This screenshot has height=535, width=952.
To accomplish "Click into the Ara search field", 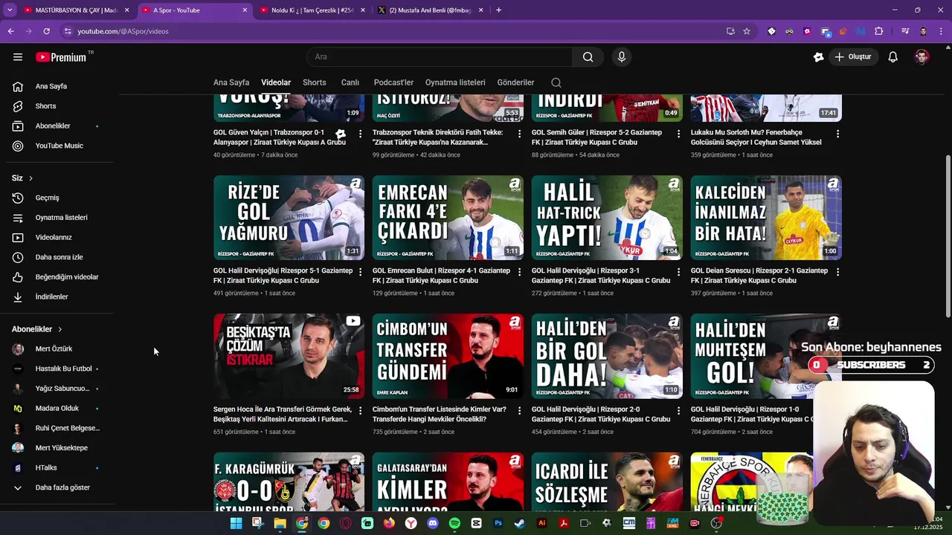I will click(440, 57).
